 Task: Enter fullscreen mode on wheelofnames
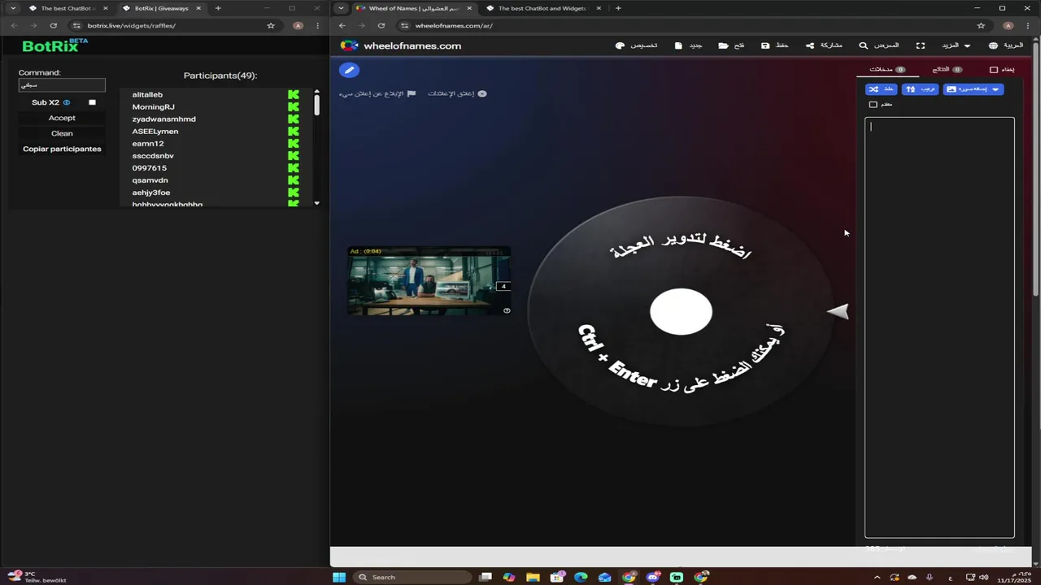921,45
